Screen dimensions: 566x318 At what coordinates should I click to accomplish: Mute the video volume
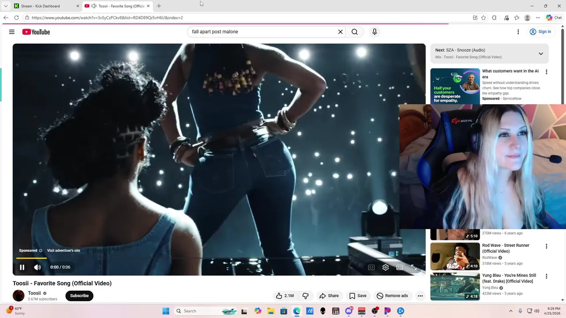[x=38, y=267]
